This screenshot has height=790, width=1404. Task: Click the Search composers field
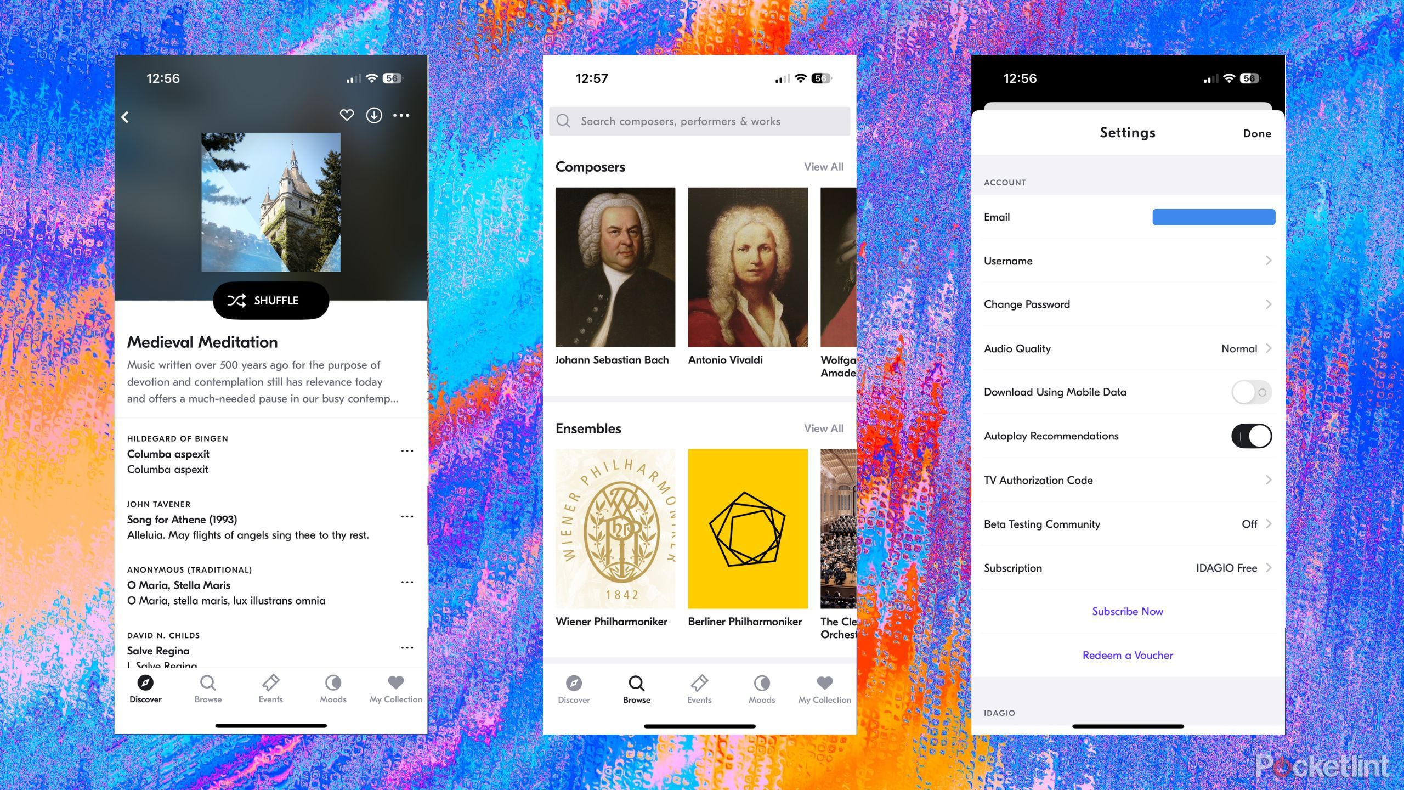[701, 121]
